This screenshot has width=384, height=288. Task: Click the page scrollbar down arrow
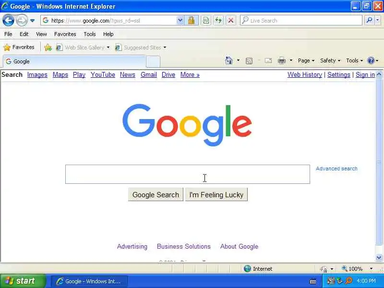(x=379, y=257)
